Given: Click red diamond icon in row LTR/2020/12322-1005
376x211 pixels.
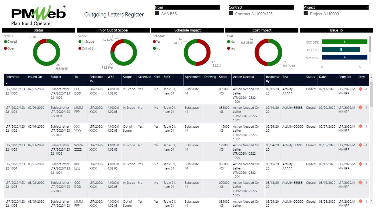Looking at the screenshot, I should (361, 183).
